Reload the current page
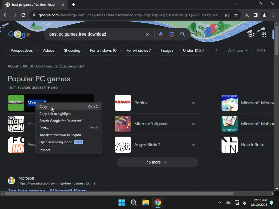Viewport: 279px width, 209px height. pos(23,15)
